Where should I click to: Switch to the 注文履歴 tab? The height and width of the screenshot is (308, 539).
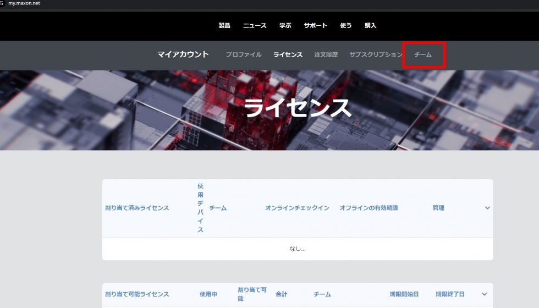(326, 54)
